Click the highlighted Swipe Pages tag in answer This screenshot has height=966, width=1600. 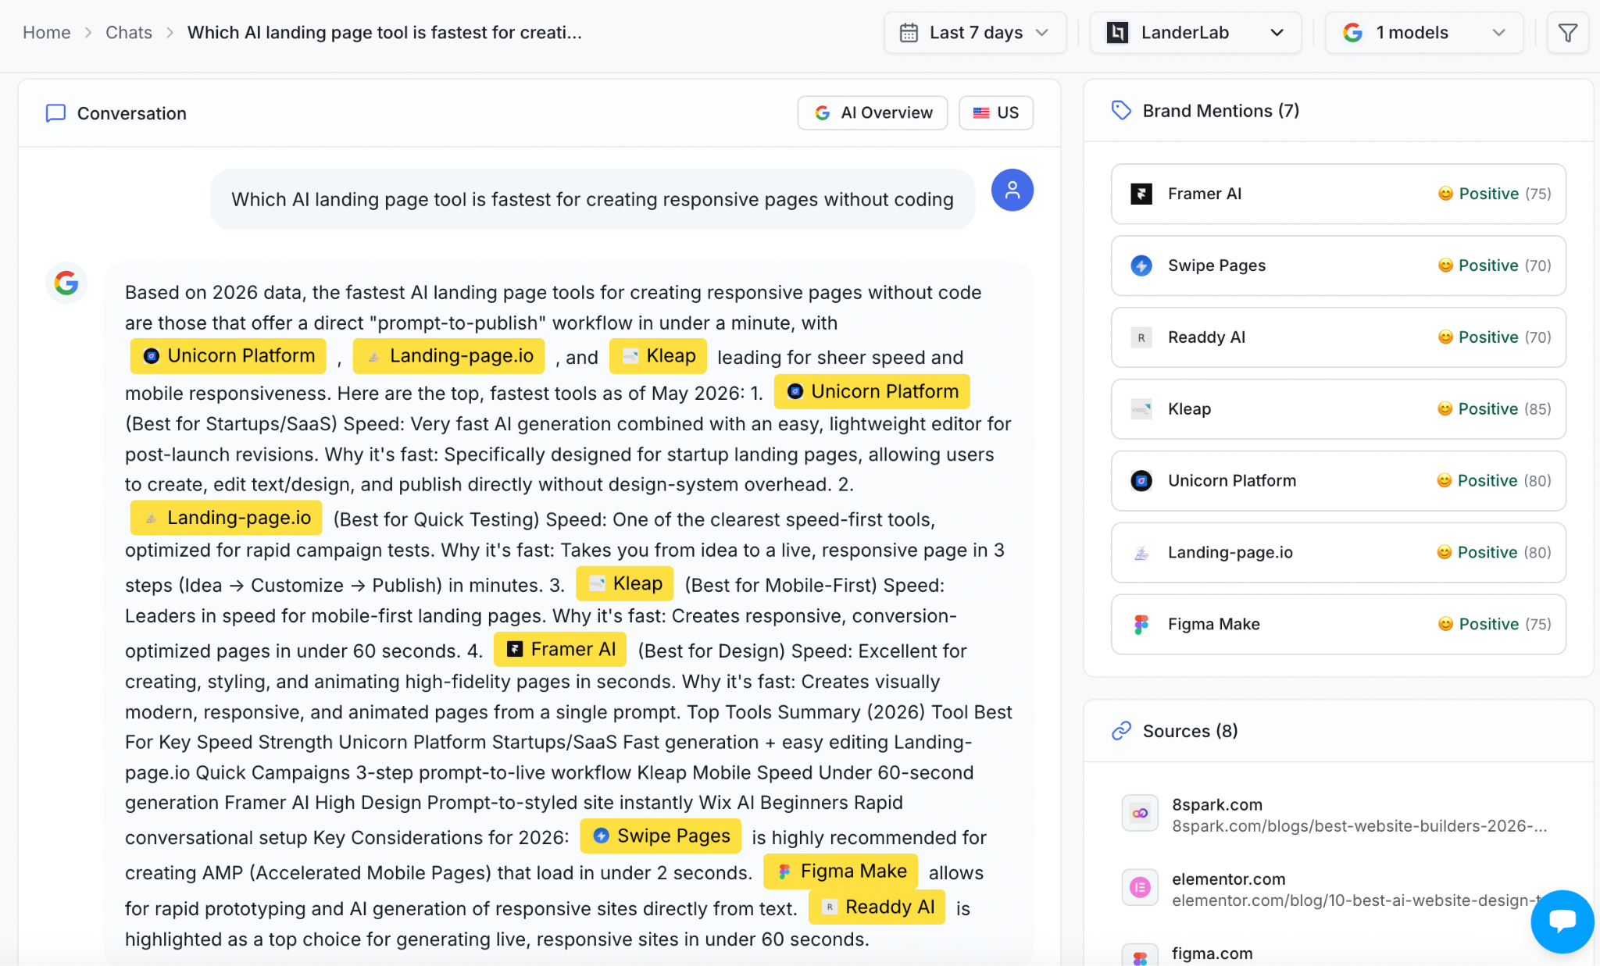[x=661, y=836]
